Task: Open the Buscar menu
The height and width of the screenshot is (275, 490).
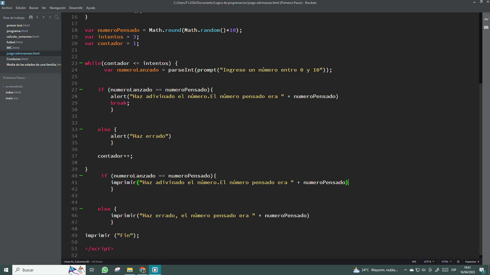Action: 34,8
